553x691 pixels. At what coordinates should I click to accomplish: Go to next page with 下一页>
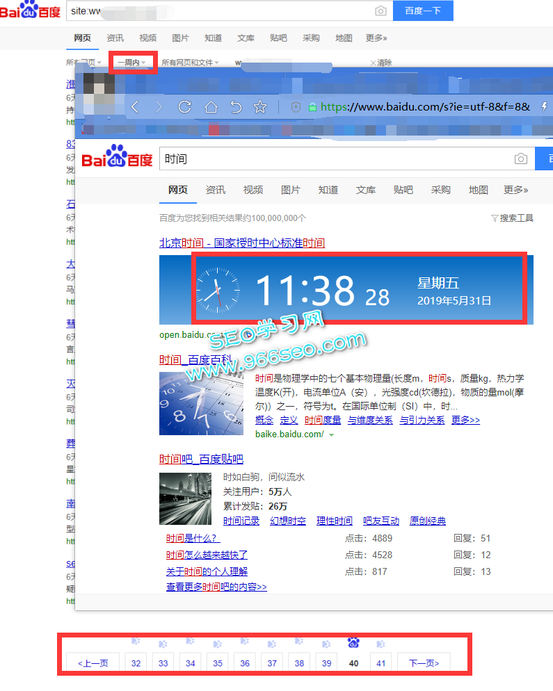click(424, 662)
